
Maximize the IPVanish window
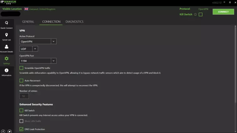(230, 3)
